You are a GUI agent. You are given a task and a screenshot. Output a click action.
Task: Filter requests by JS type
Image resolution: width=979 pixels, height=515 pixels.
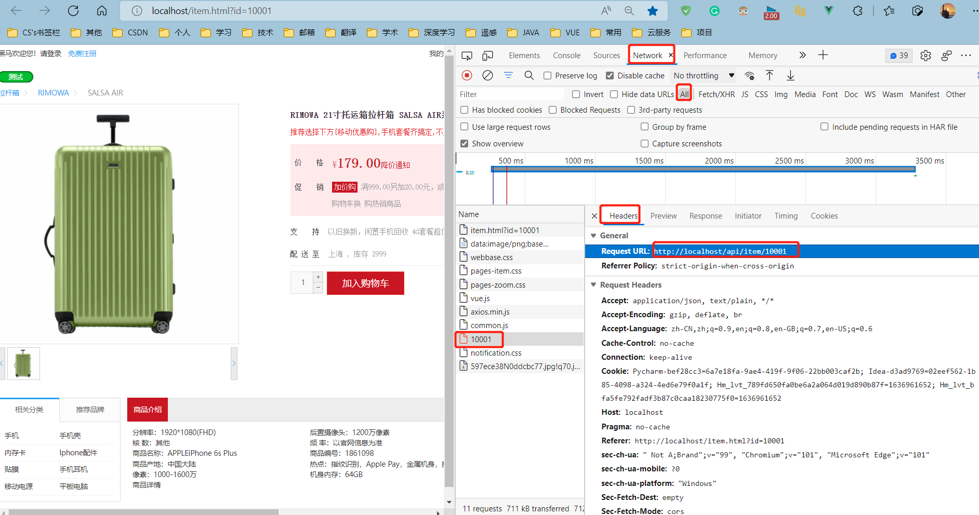(745, 94)
